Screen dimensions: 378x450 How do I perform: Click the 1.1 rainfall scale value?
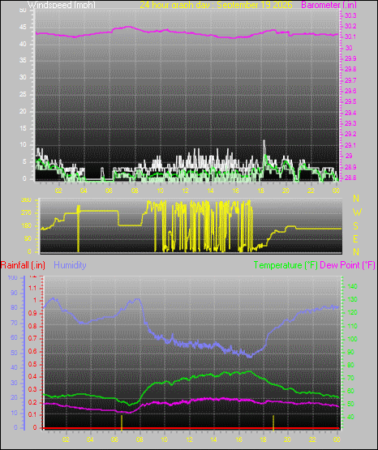(x=32, y=288)
